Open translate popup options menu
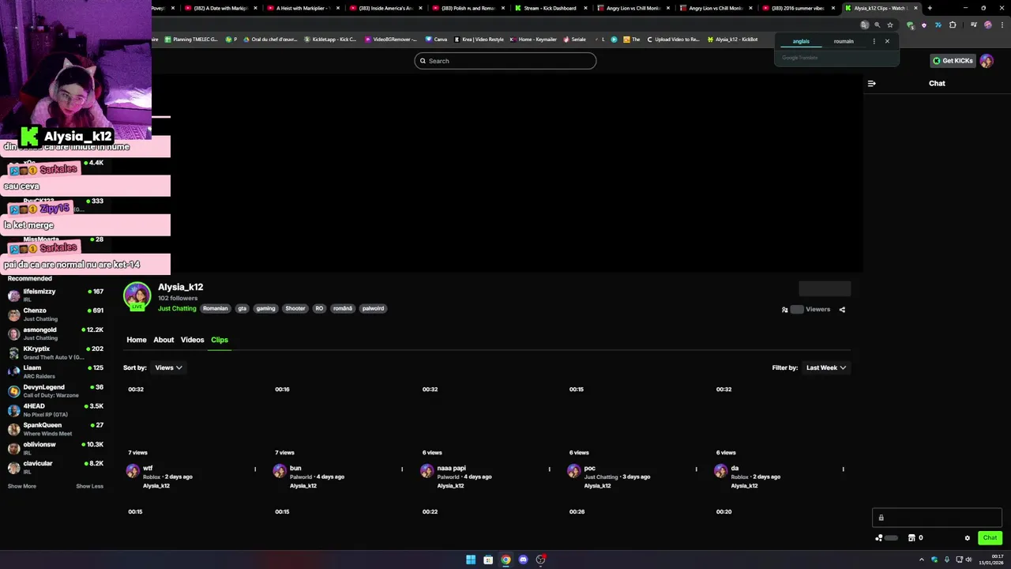The height and width of the screenshot is (569, 1011). click(x=874, y=41)
